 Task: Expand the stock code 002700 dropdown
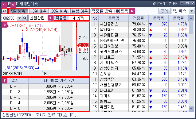point(19,18)
